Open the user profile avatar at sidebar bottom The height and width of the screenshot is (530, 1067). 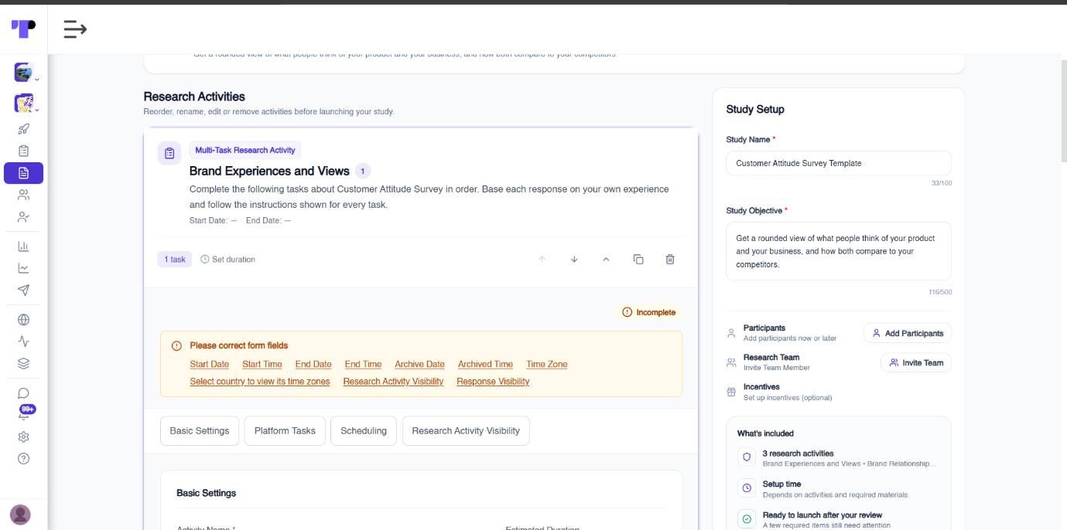pos(20,514)
